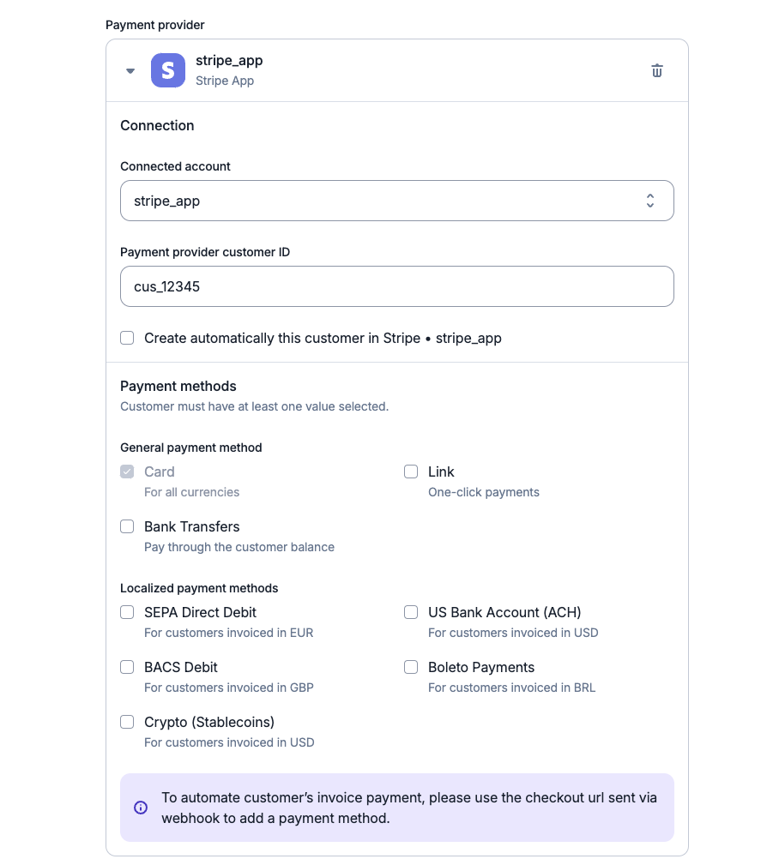Open the Connected account dropdown
The width and height of the screenshot is (773, 865).
click(x=397, y=201)
